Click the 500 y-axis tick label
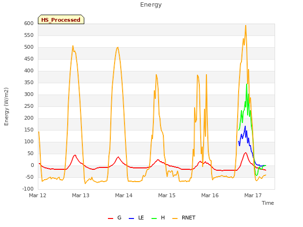The width and height of the screenshot is (303, 227). tap(29, 47)
